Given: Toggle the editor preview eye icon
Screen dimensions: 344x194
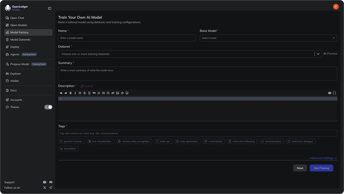Looking at the screenshot, I should pos(329,93).
